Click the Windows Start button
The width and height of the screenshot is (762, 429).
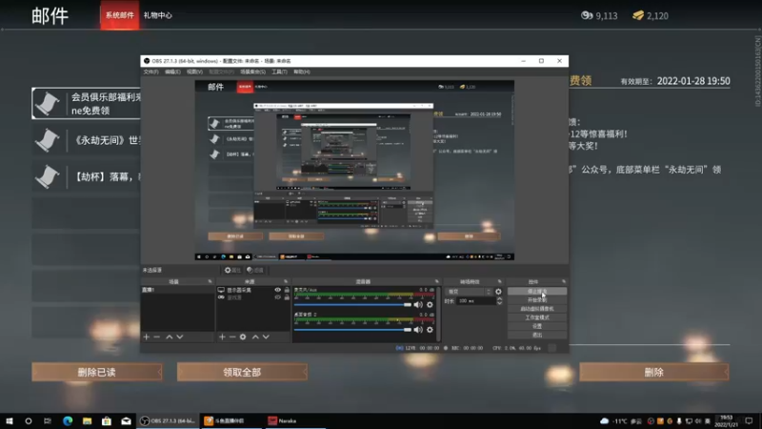coord(10,420)
